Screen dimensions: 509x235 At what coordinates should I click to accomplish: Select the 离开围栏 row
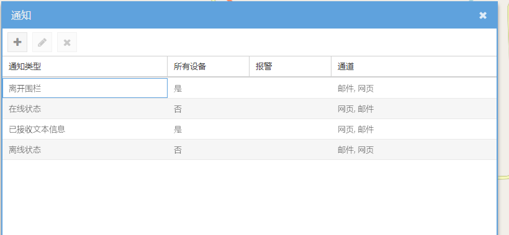click(250, 88)
